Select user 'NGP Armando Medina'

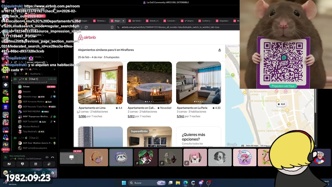[x=37, y=102]
